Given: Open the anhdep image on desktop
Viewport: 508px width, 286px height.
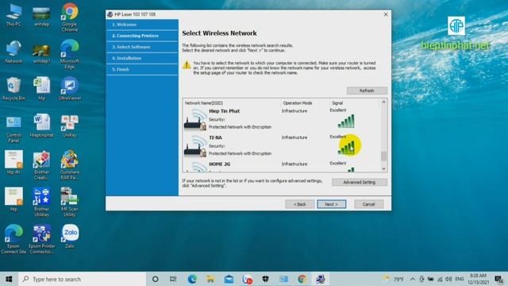Looking at the screenshot, I should (x=41, y=16).
